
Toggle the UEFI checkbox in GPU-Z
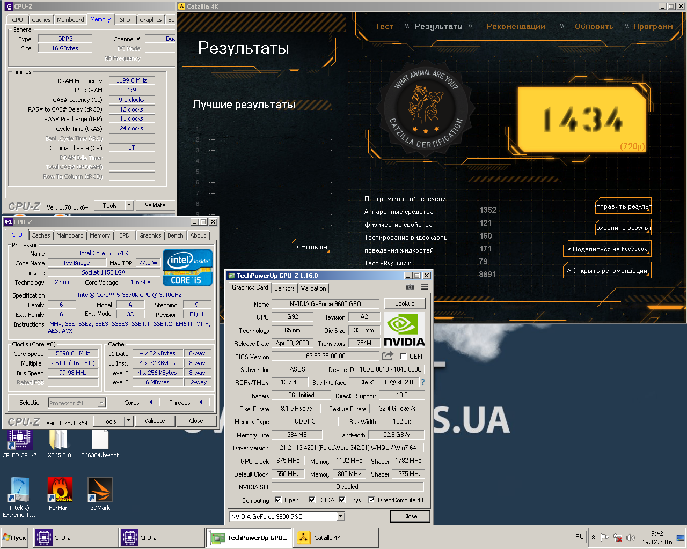403,356
